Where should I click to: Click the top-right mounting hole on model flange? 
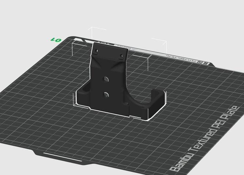click(x=122, y=56)
